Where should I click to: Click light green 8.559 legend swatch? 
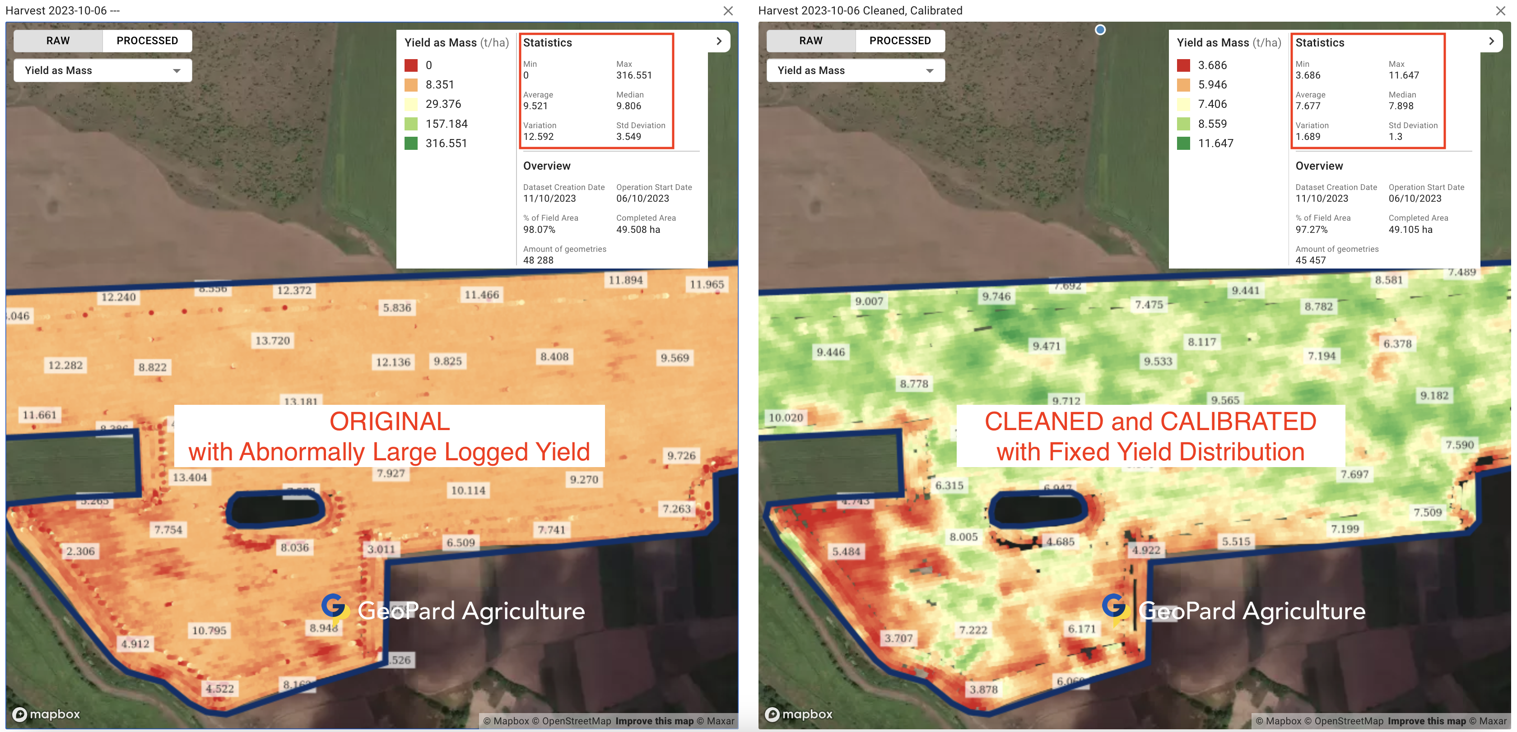click(1183, 124)
